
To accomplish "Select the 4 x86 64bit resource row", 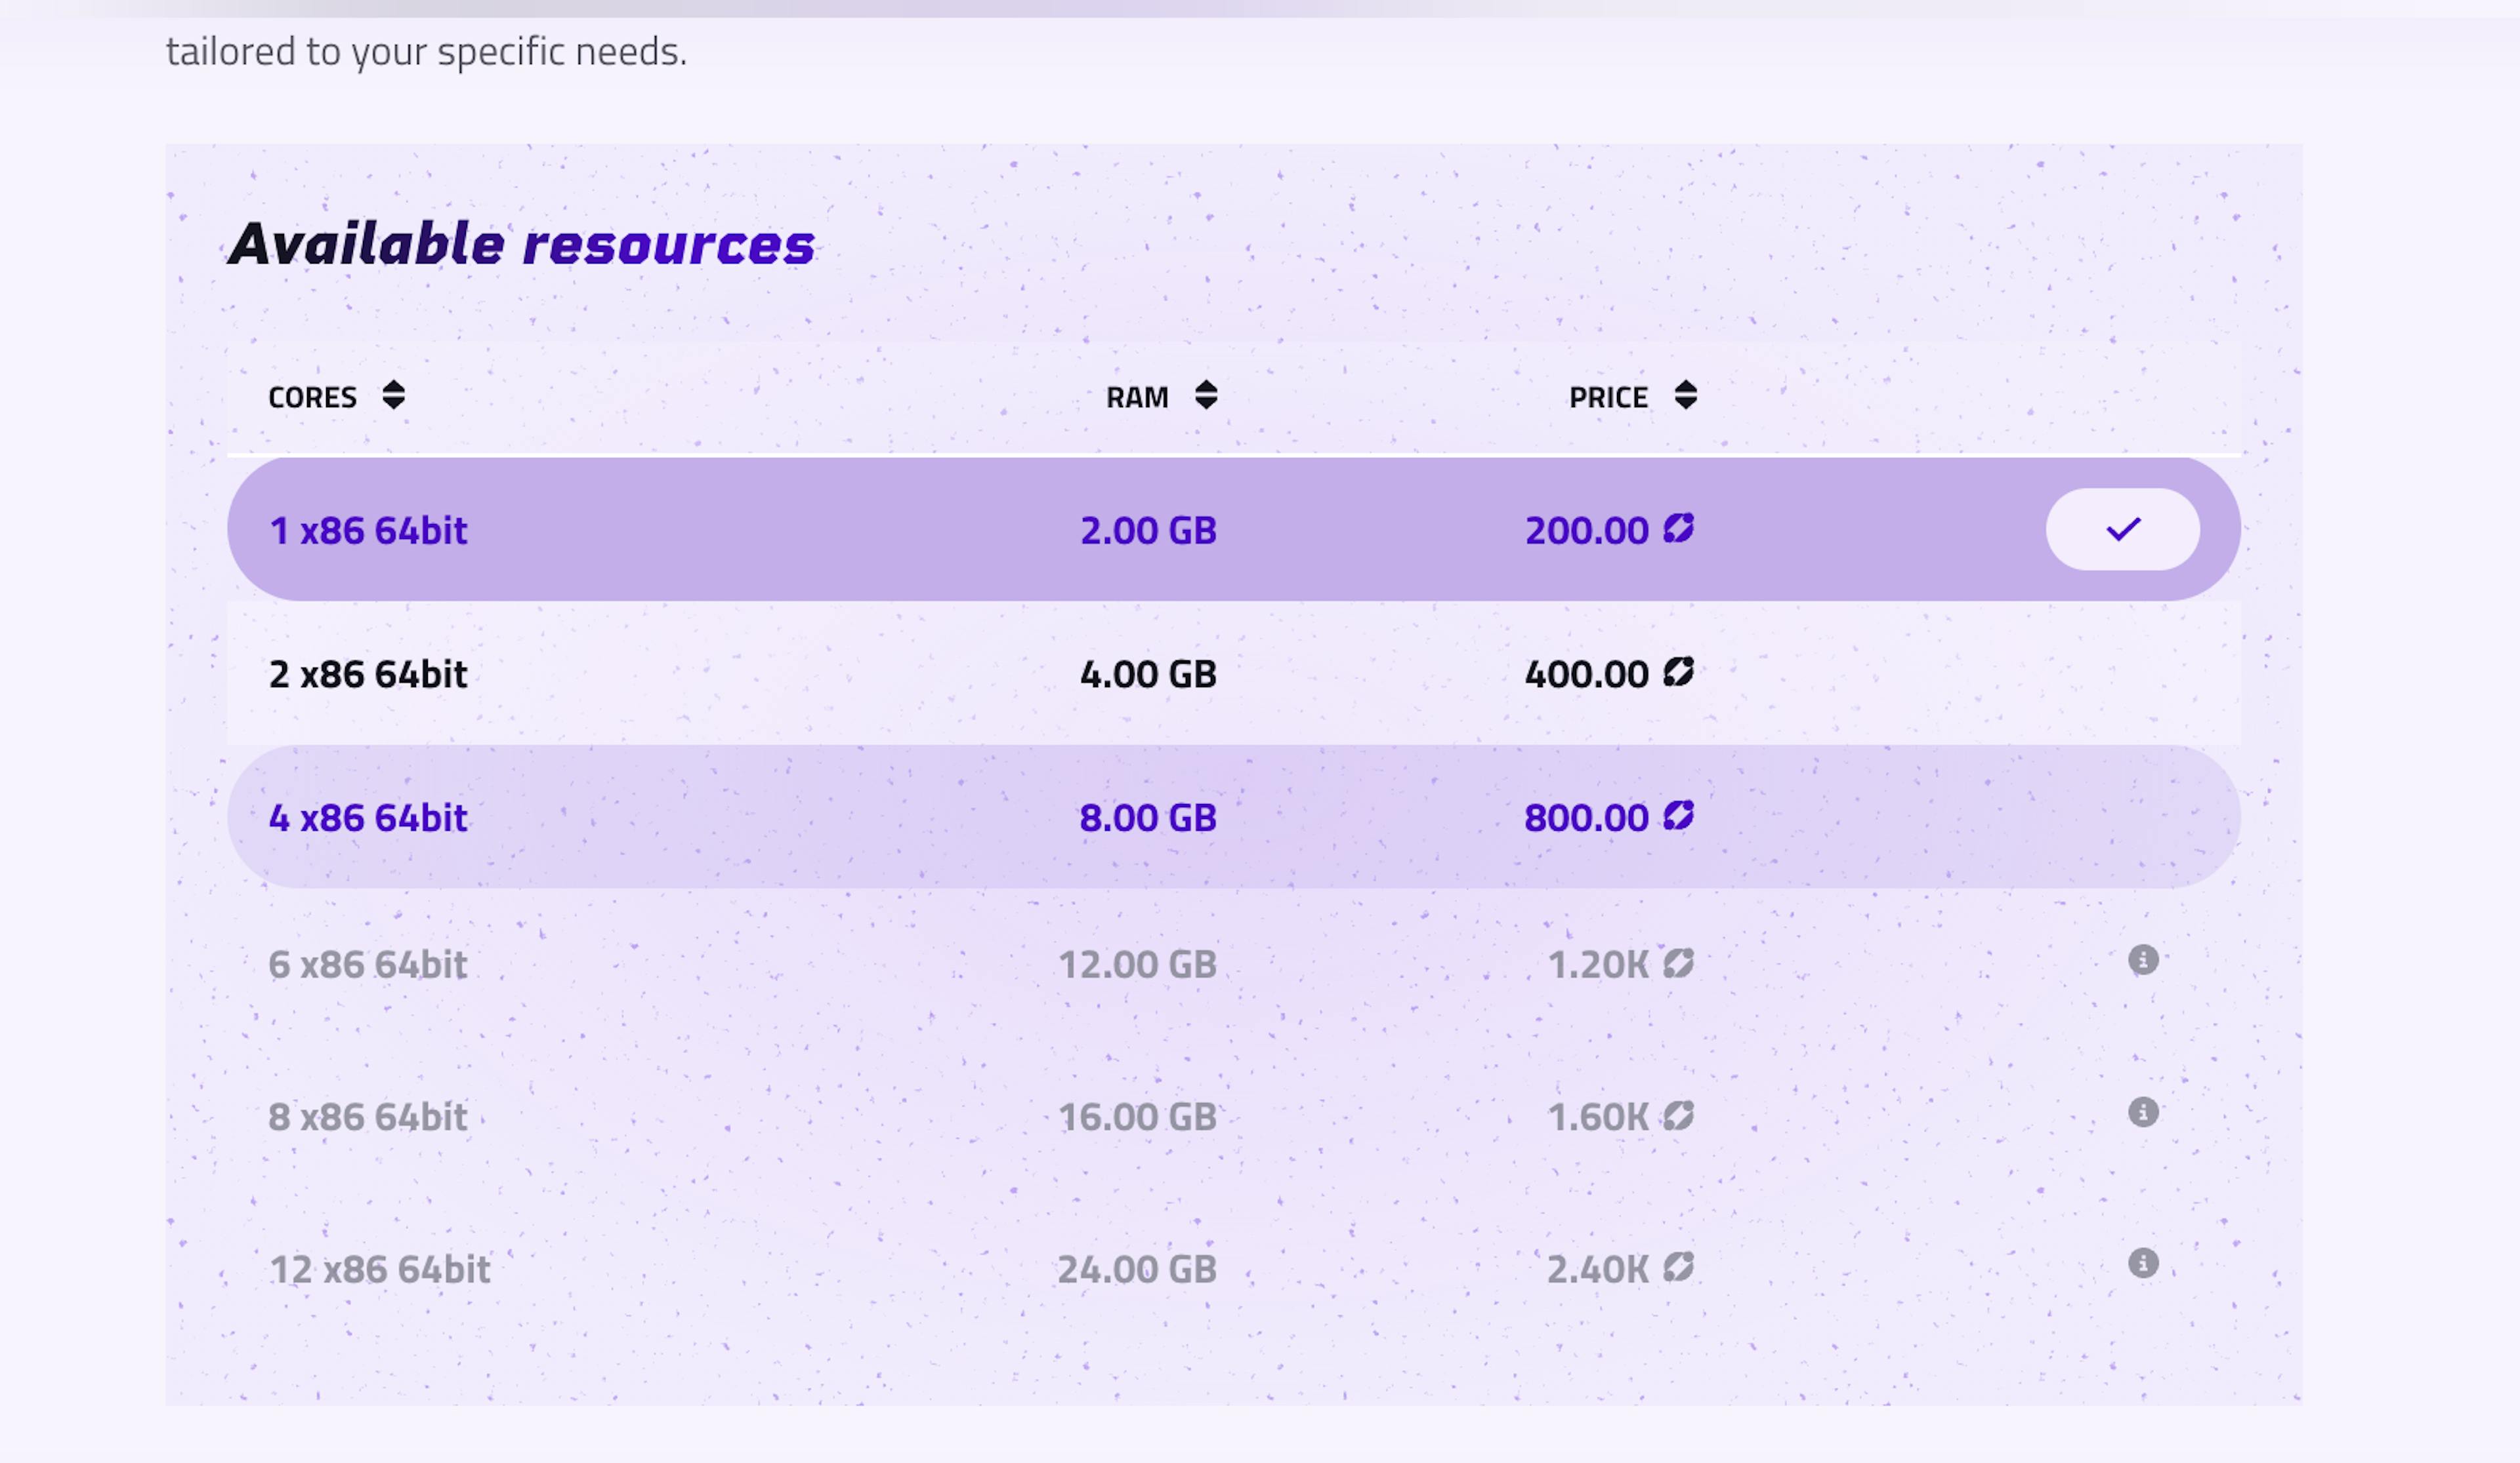I will point(368,818).
